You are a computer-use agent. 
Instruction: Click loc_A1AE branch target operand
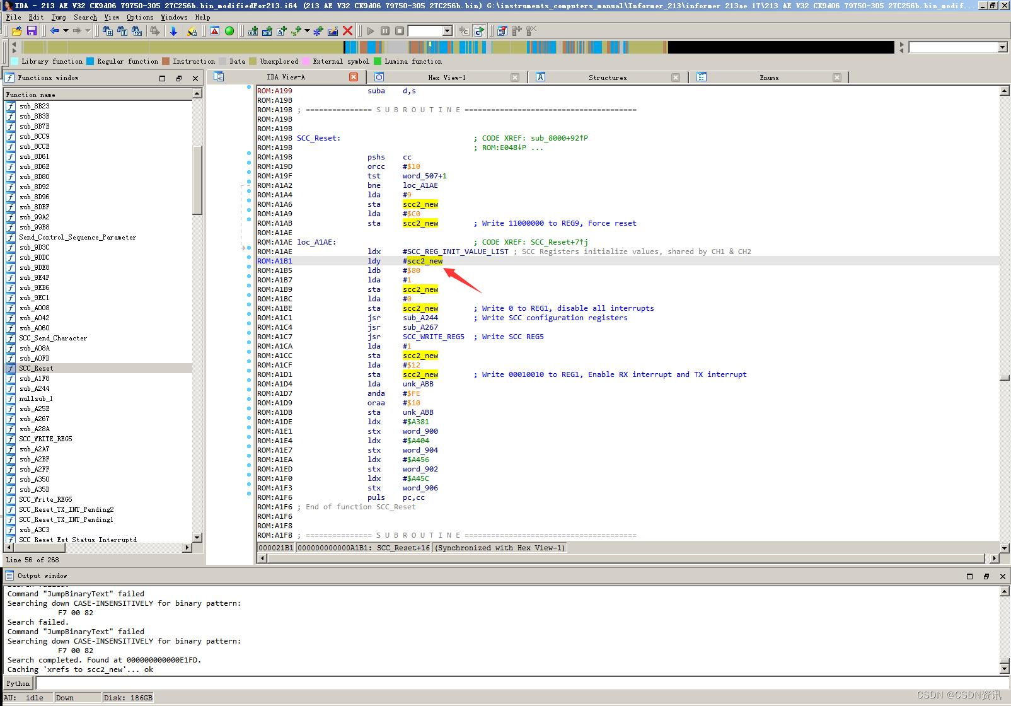coord(420,185)
